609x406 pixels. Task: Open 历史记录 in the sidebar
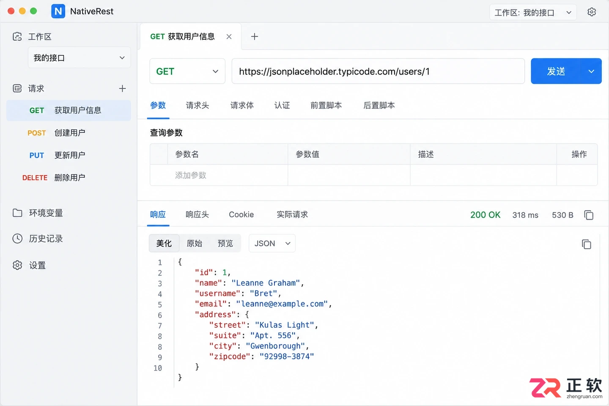46,239
